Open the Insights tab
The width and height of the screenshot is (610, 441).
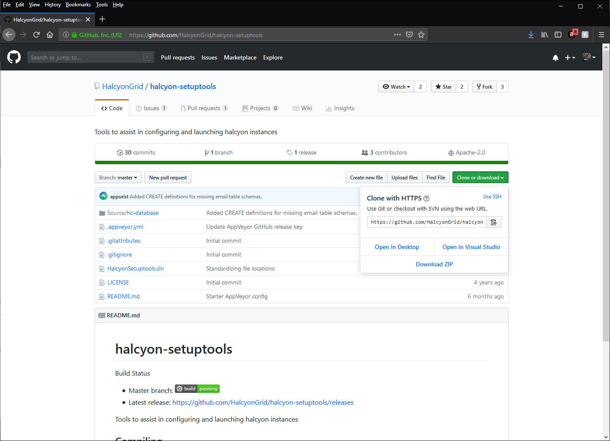pyautogui.click(x=340, y=108)
